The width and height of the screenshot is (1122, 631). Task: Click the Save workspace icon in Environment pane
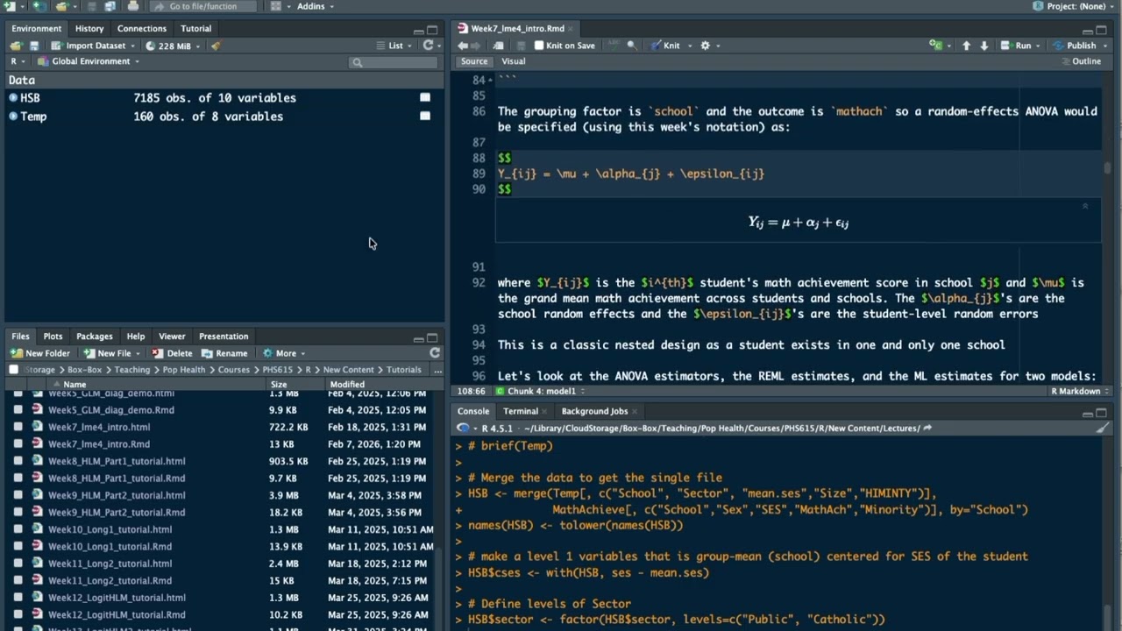[34, 46]
